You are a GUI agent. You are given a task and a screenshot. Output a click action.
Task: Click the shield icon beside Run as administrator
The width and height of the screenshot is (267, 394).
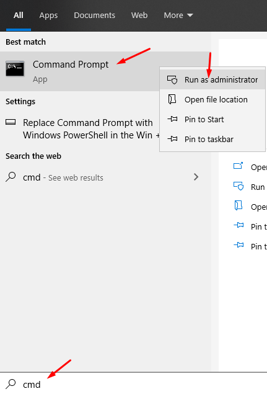[172, 79]
